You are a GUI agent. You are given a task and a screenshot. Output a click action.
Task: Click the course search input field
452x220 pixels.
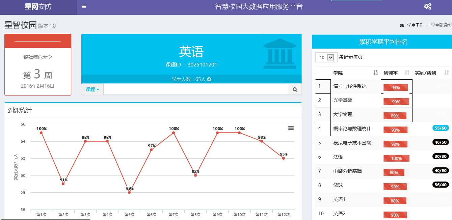[x=196, y=89]
